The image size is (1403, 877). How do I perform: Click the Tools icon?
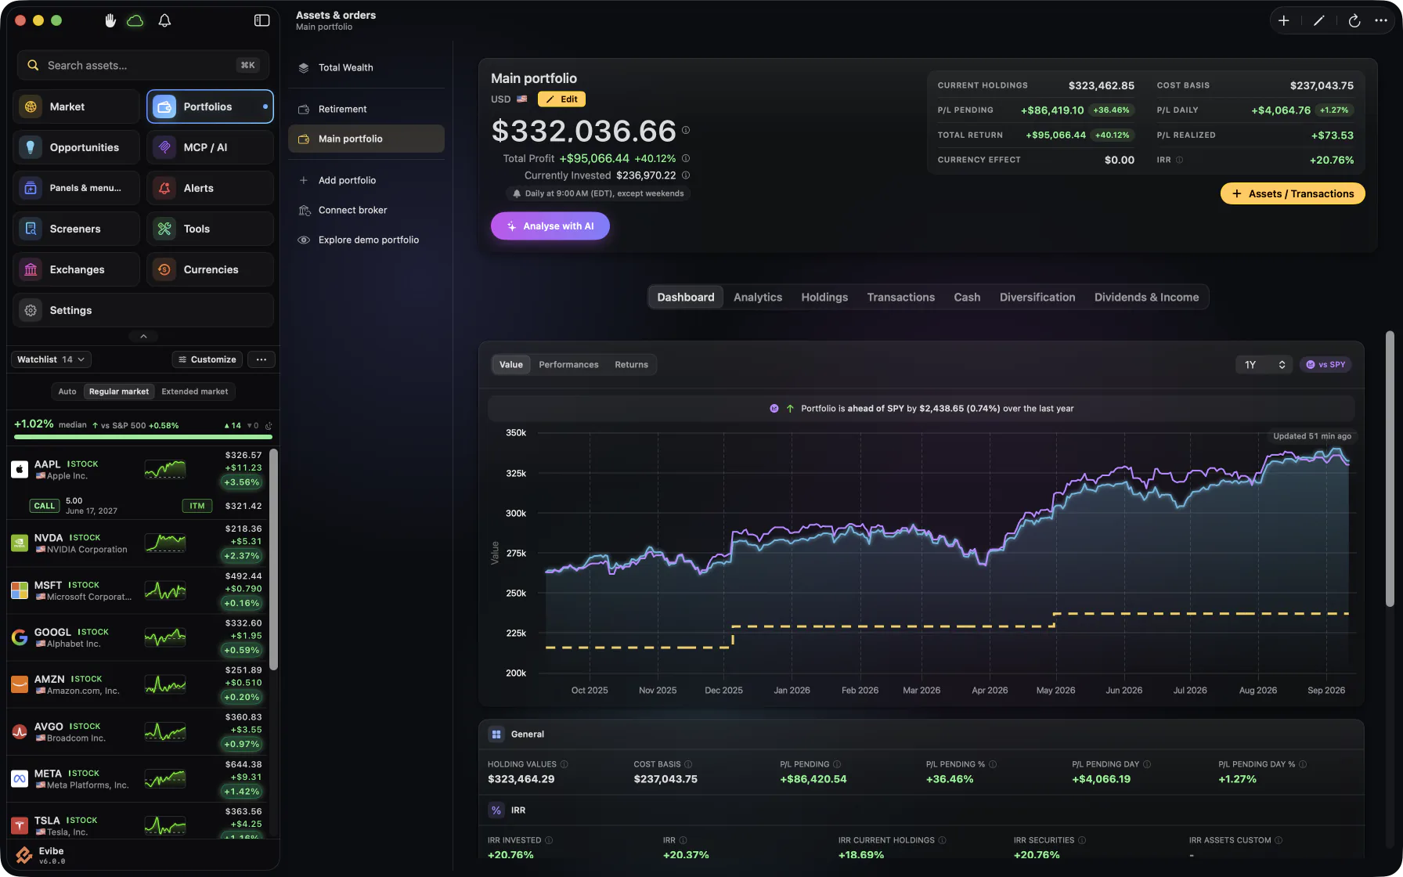point(164,229)
